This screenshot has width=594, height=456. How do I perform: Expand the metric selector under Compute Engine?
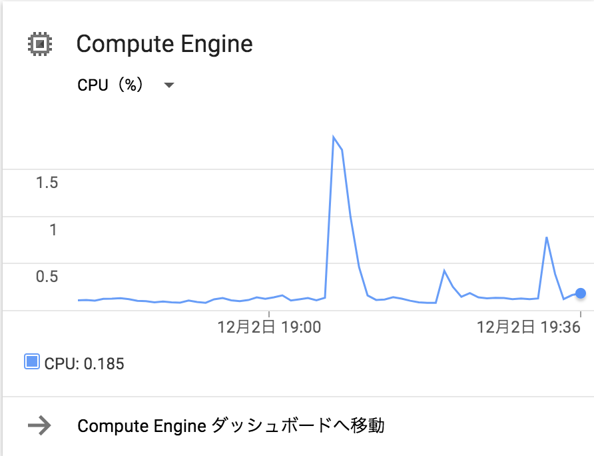169,85
